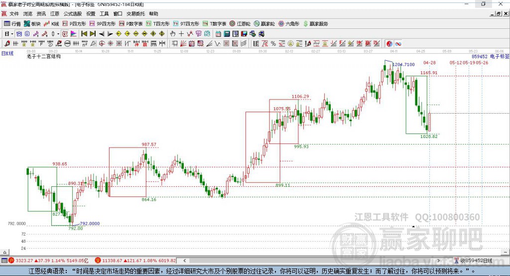Select the zigzag wave line tool
Screen dimensions: 510x276
(x=217, y=44)
